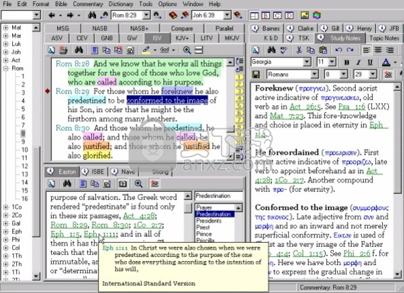Screen dimensions: 404x293
Task: Select the C layout view icon
Action: [x=277, y=16]
